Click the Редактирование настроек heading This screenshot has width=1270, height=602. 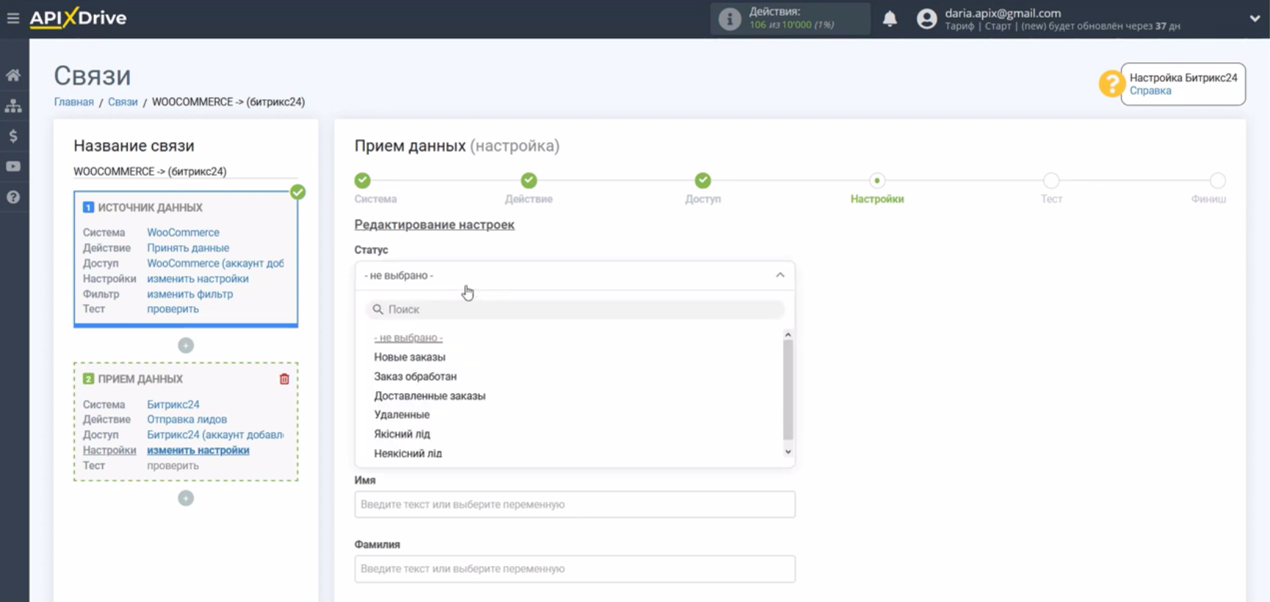435,225
